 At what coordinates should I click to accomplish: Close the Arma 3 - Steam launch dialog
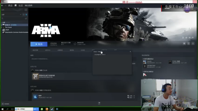point(130,51)
